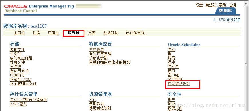Open the 调度 scheduler link

point(171,58)
